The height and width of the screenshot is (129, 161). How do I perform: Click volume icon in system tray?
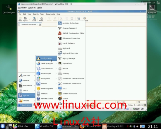(x=131, y=126)
